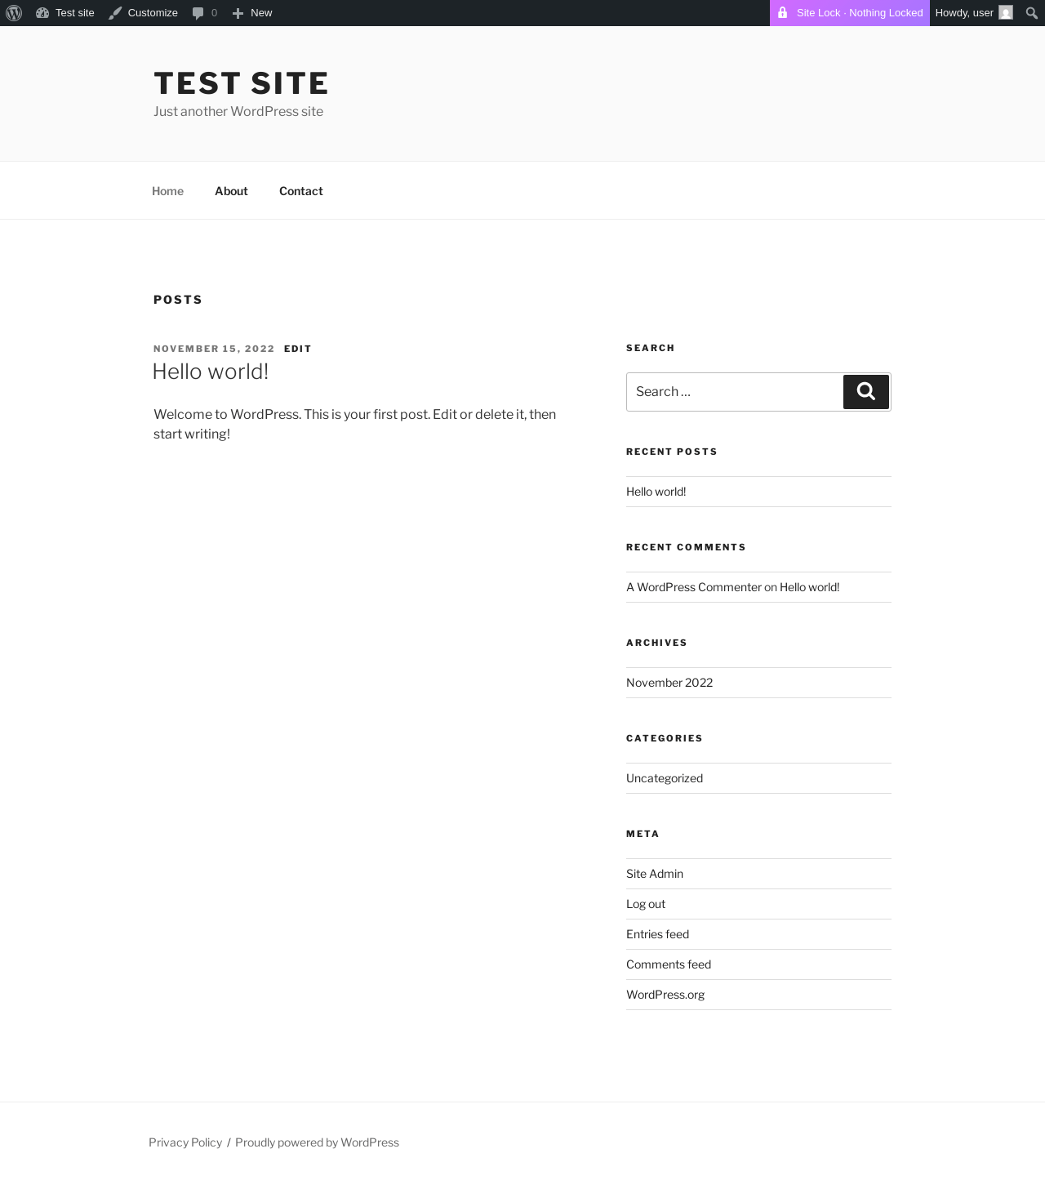Open the Hello world! post title
Image resolution: width=1045 pixels, height=1180 pixels.
[211, 372]
